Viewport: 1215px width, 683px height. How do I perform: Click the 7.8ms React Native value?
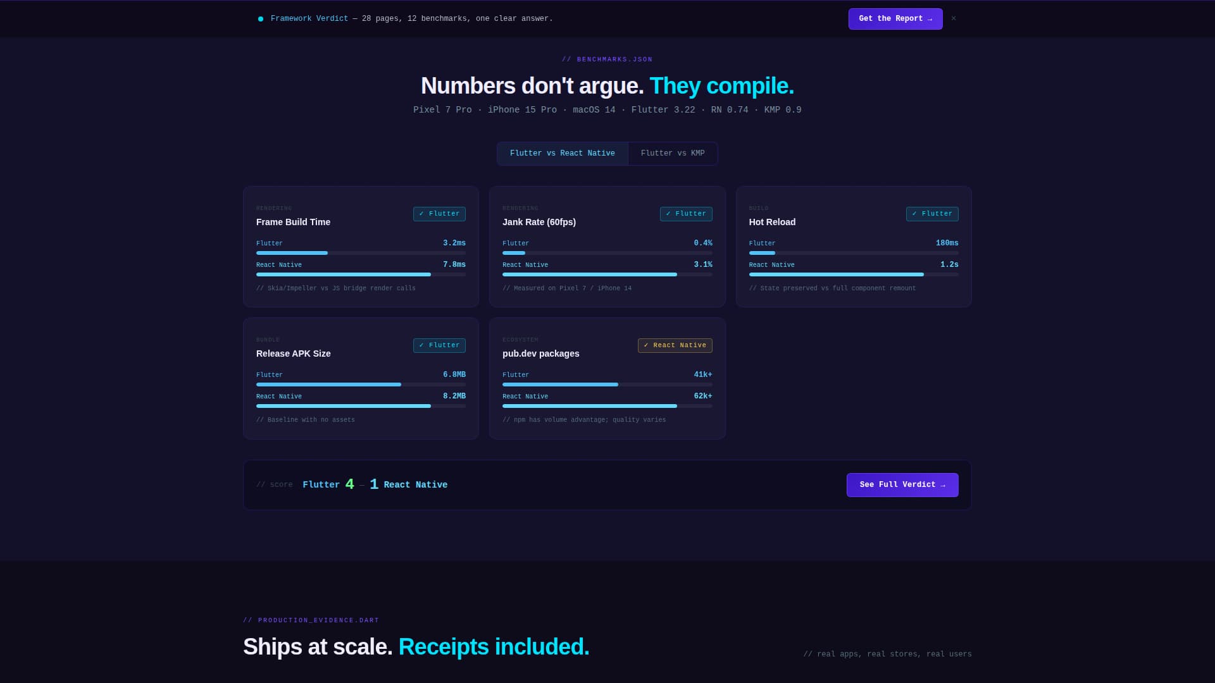(x=454, y=265)
